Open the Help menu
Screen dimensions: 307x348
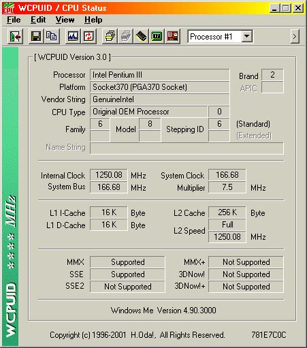[93, 20]
